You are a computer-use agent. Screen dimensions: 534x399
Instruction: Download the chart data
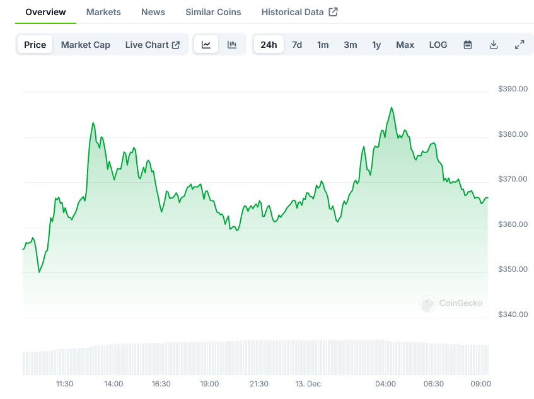(x=494, y=45)
